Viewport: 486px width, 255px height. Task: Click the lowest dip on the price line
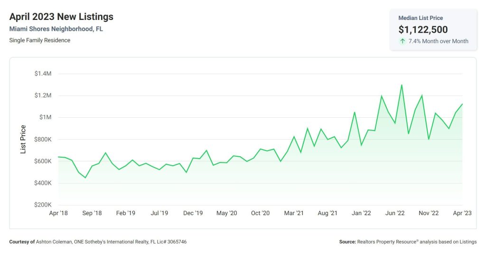[x=85, y=178]
